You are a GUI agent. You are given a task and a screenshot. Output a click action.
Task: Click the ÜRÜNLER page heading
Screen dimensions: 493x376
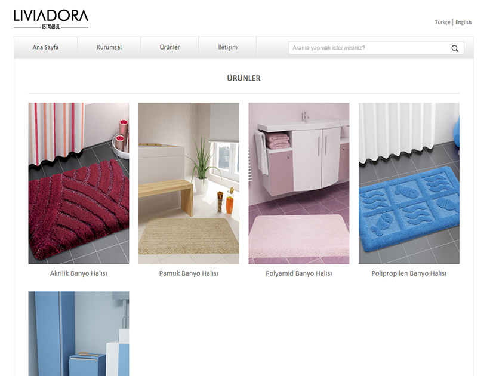coord(244,78)
